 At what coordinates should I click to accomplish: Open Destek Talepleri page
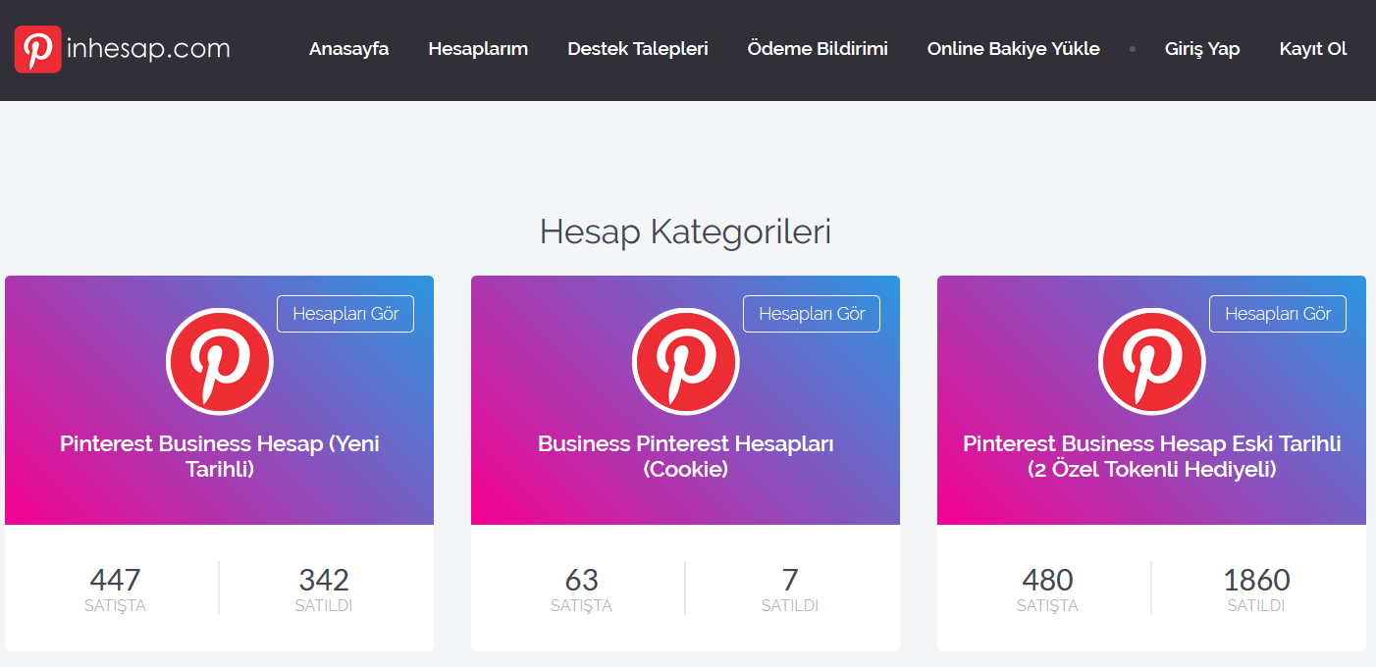coord(638,48)
